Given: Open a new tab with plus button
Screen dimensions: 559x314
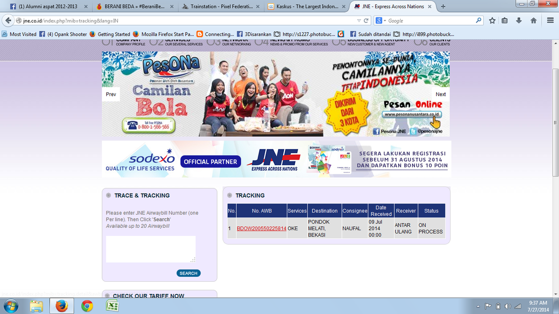Looking at the screenshot, I should pyautogui.click(x=443, y=7).
